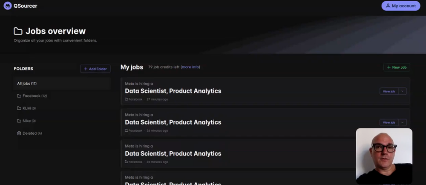The height and width of the screenshot is (185, 426).
Task: Click the webcam video thumbnail of presenter
Action: pos(384,156)
